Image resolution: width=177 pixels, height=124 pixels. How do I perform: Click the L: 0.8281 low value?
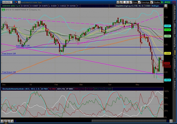(x=53, y=6)
